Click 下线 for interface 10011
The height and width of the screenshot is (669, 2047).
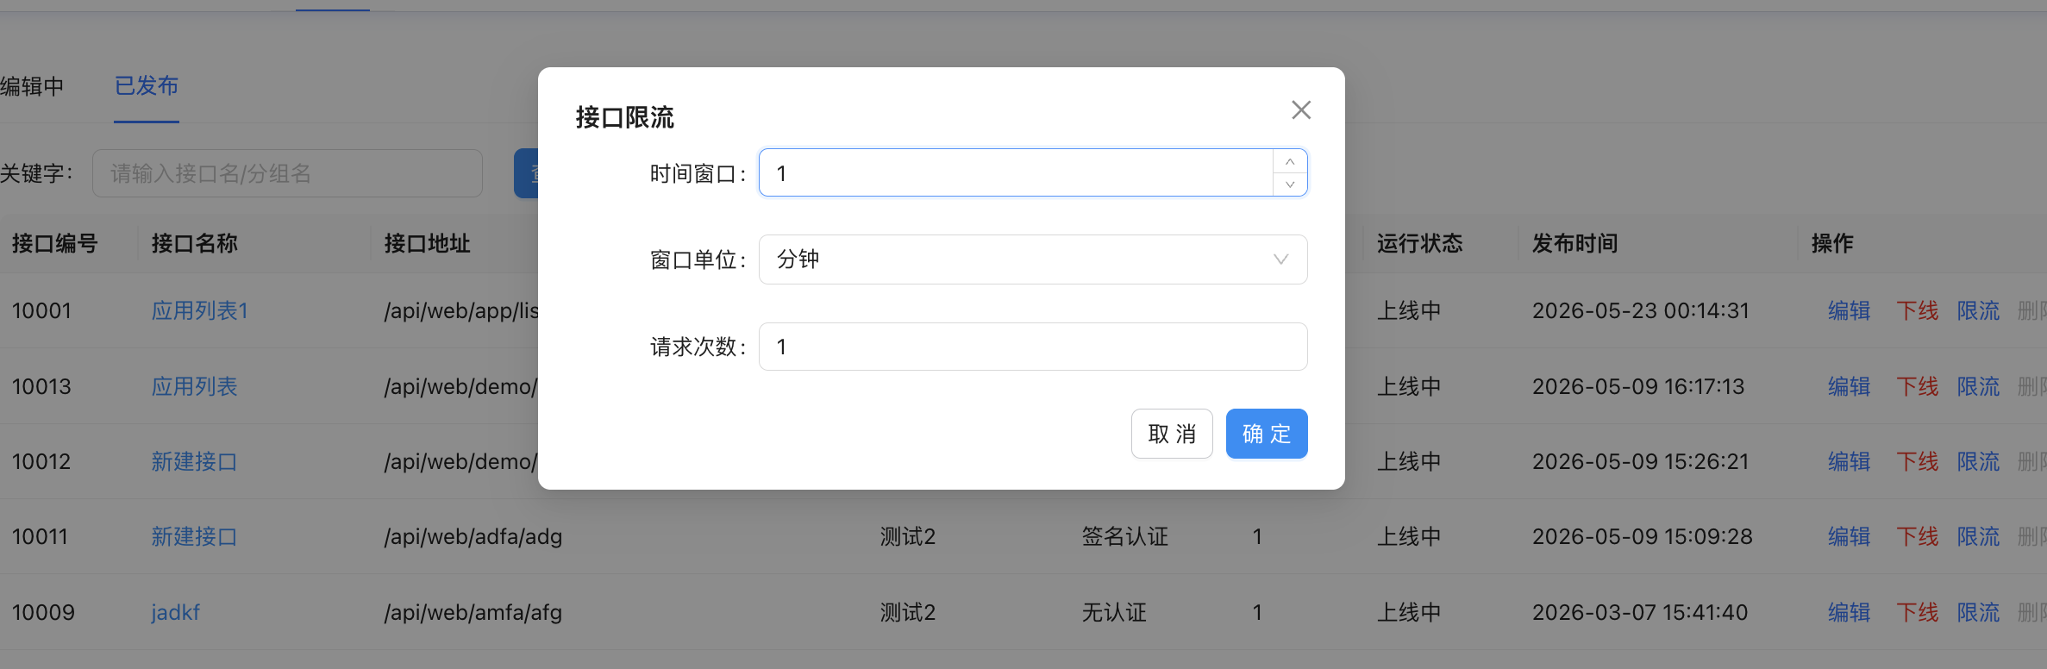(1918, 536)
